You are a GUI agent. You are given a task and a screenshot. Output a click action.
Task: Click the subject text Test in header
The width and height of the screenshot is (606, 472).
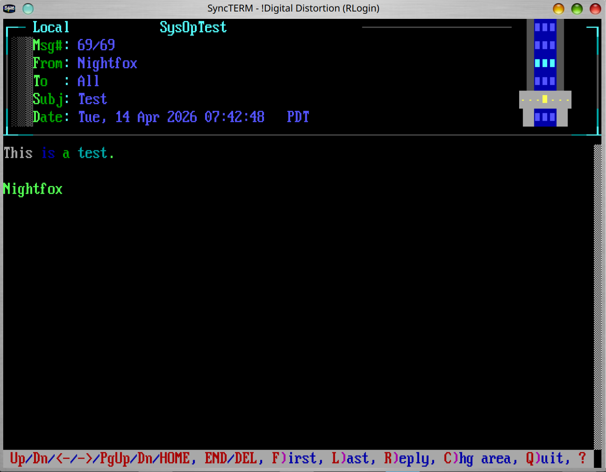click(92, 99)
